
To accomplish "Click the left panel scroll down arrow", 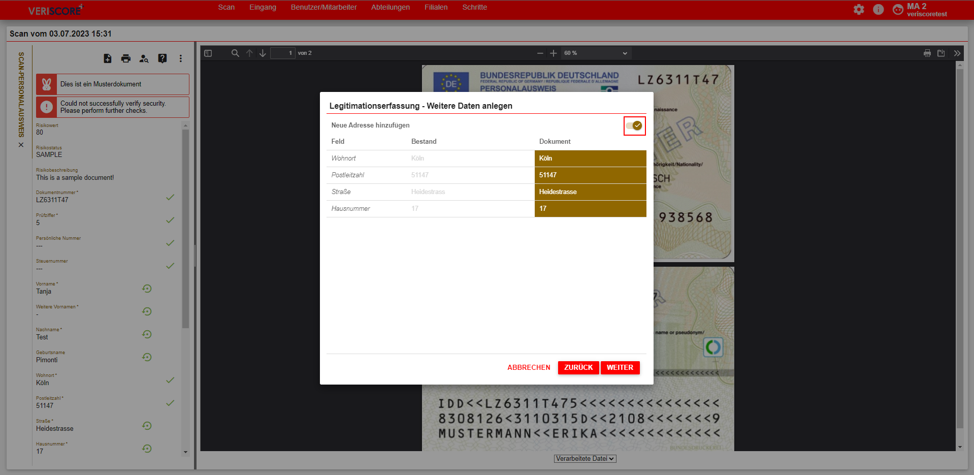I will pos(185,452).
